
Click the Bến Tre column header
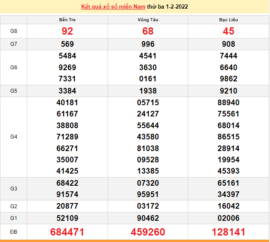pos(67,20)
